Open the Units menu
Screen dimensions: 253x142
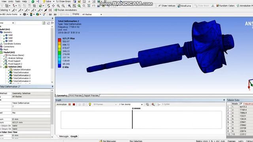[11, 2]
